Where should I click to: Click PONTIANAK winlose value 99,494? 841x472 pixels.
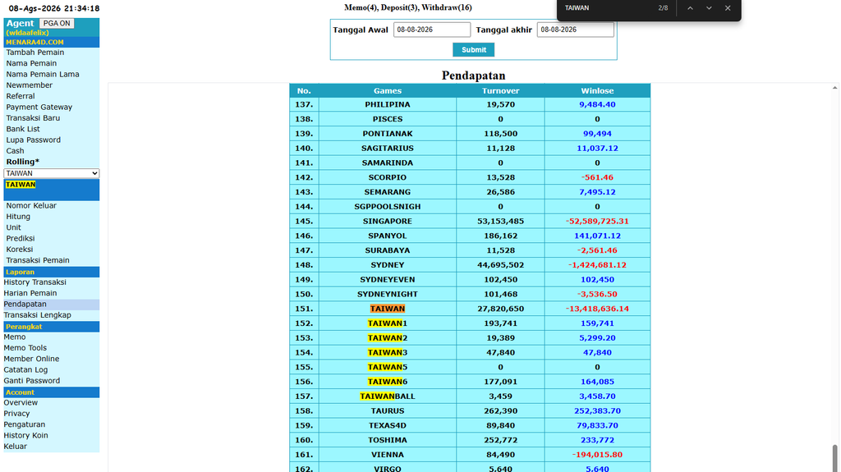[597, 134]
